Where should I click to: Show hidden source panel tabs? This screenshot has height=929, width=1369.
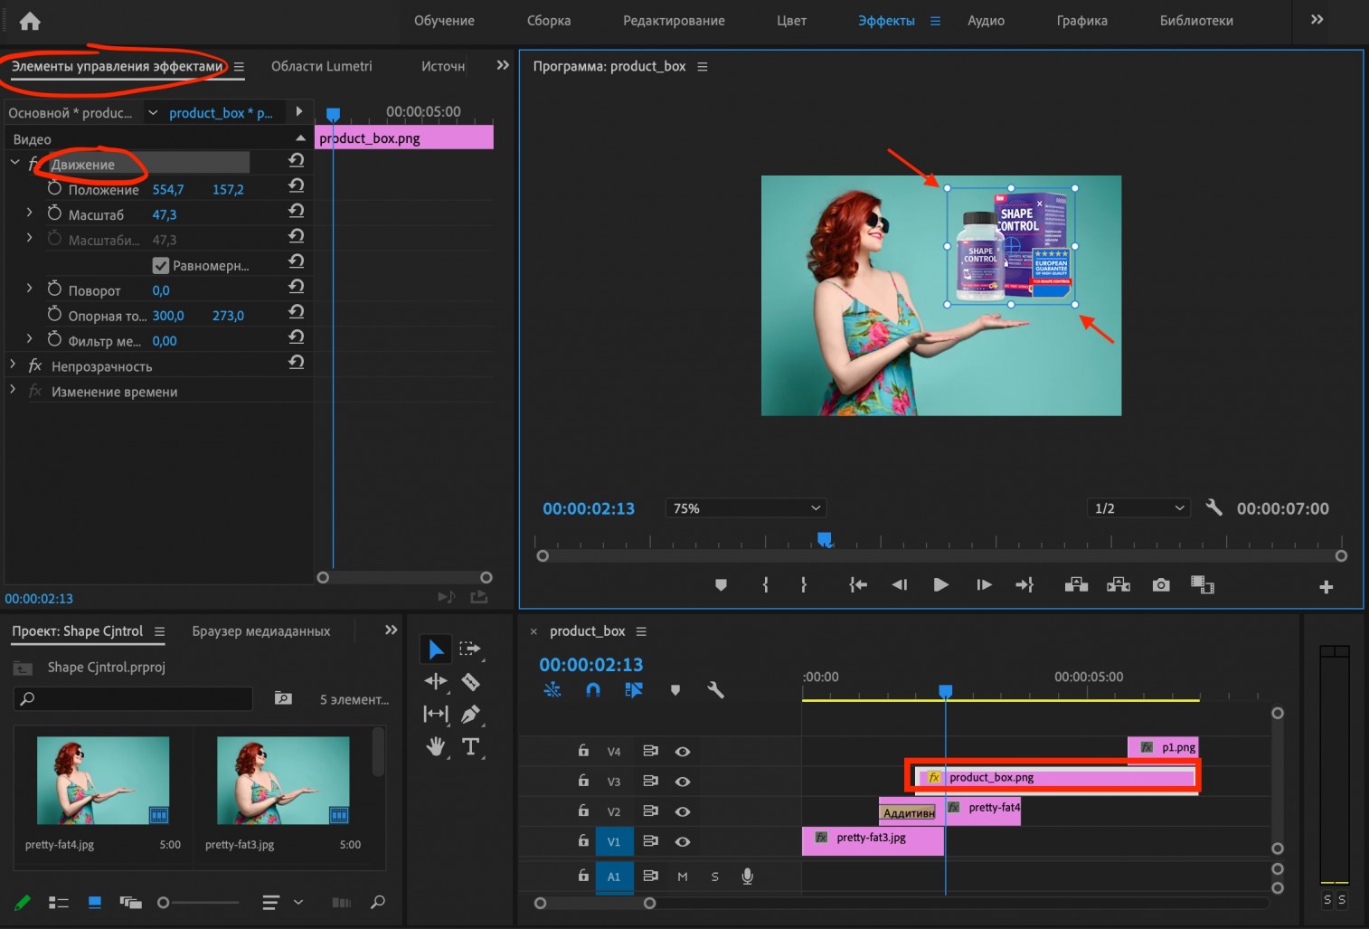(503, 65)
